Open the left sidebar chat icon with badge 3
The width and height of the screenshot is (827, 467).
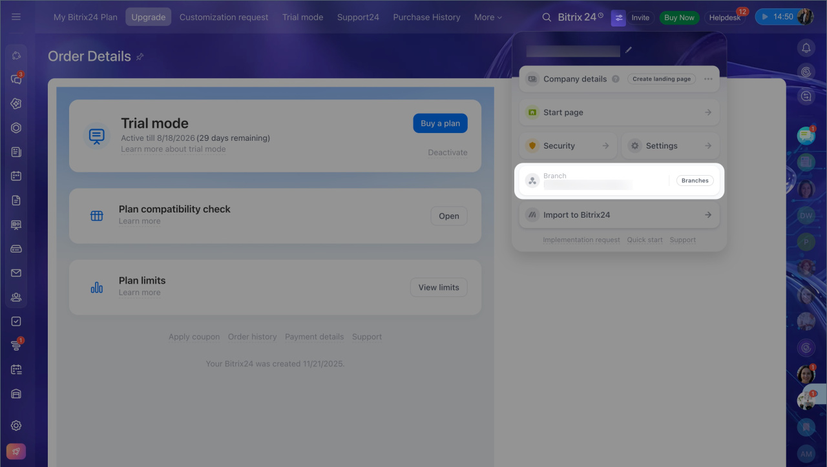[16, 79]
